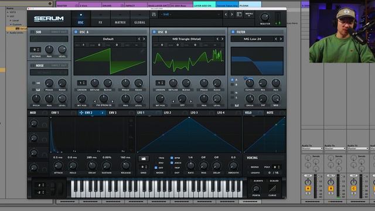Select previous wavetable for OSC B

coord(217,39)
